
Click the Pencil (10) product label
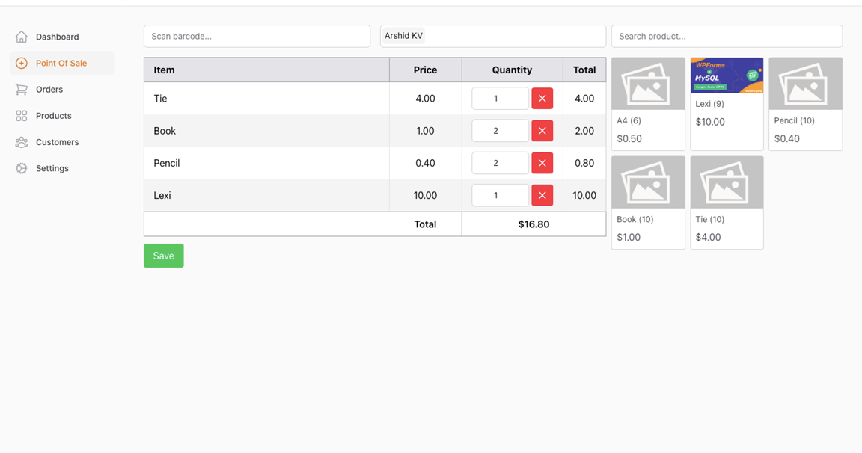tap(795, 121)
